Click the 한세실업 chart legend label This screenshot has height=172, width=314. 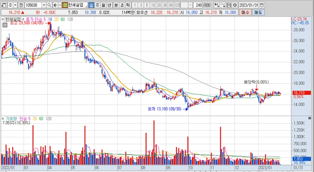pyautogui.click(x=13, y=19)
